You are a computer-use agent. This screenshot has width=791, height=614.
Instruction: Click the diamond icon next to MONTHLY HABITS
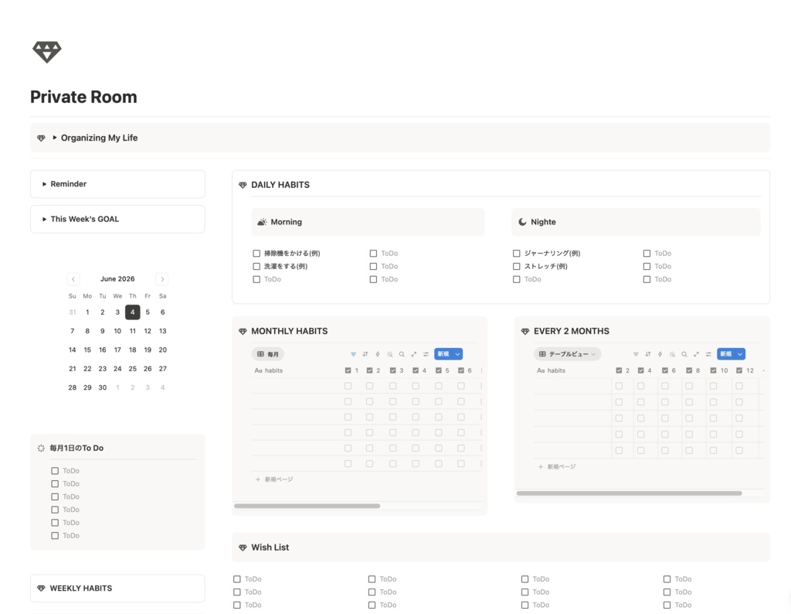[243, 331]
